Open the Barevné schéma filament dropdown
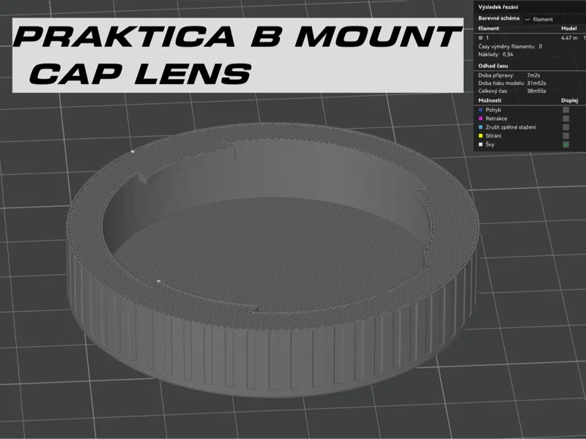Screen dimensions: 586x439 coord(555,19)
